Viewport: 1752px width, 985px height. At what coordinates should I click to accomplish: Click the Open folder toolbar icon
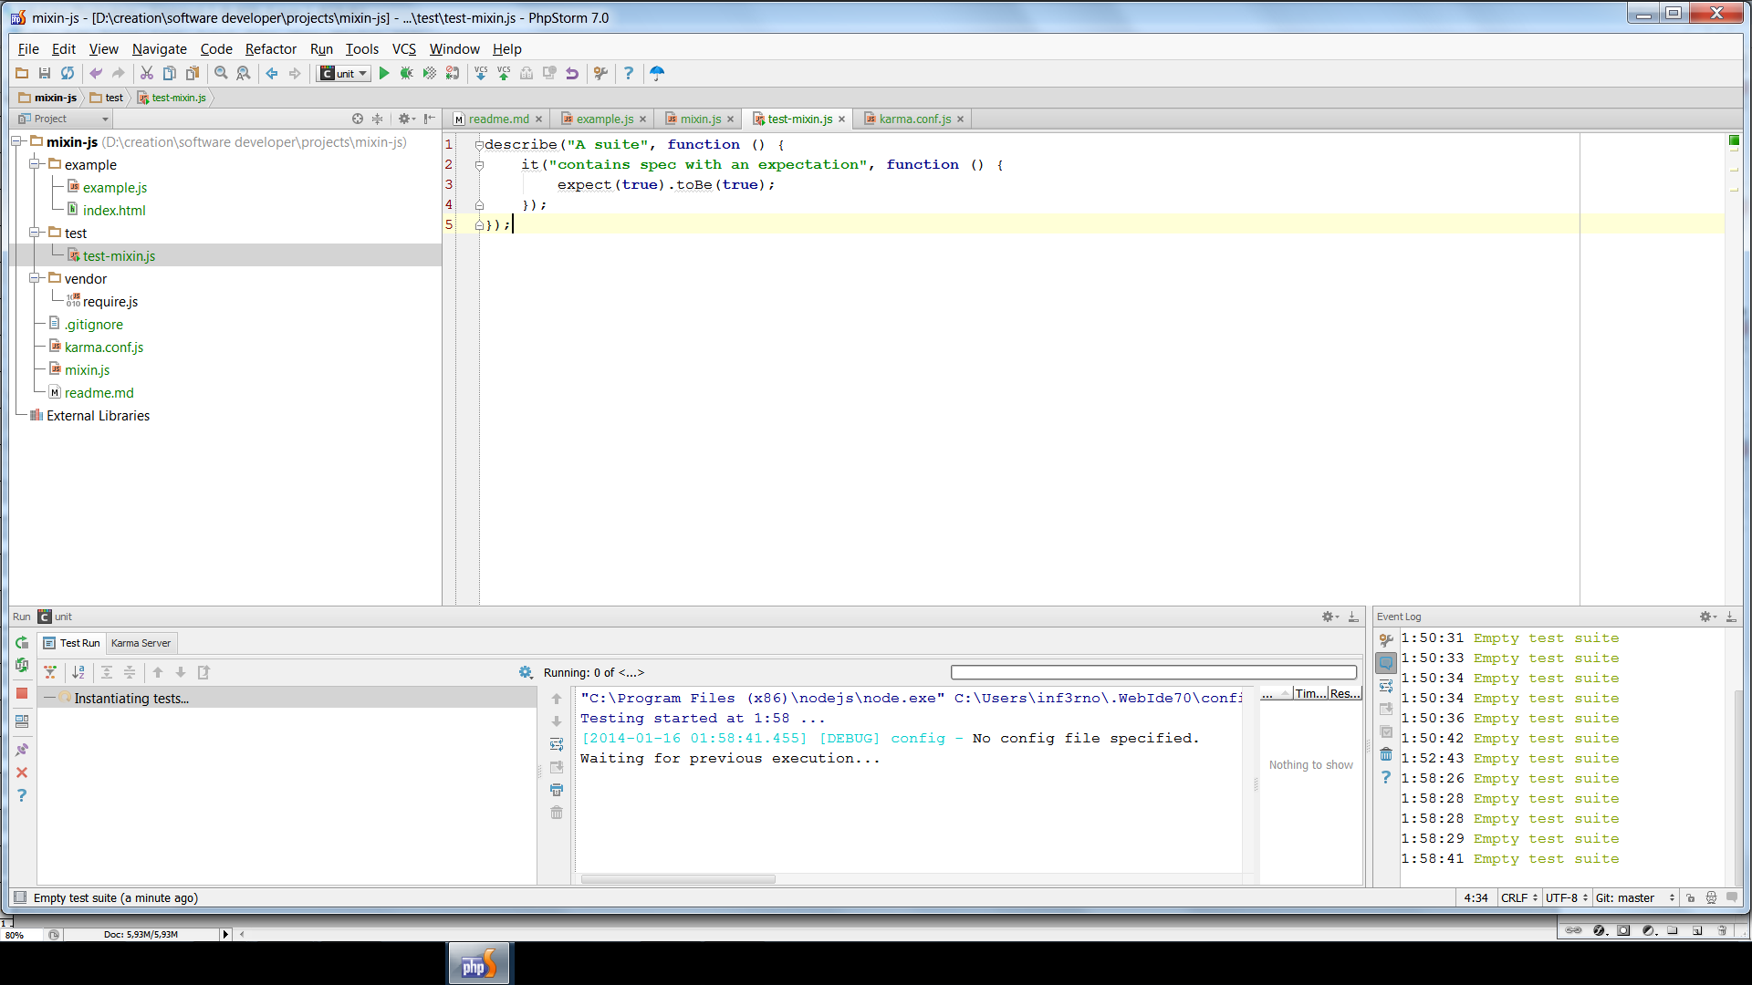point(22,73)
